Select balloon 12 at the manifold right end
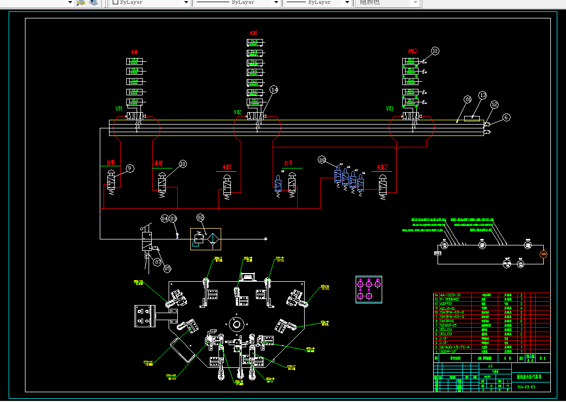 click(494, 104)
